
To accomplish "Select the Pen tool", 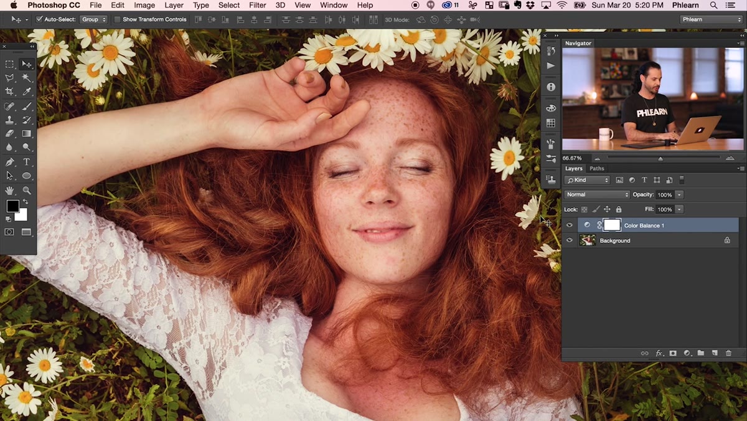I will click(10, 162).
